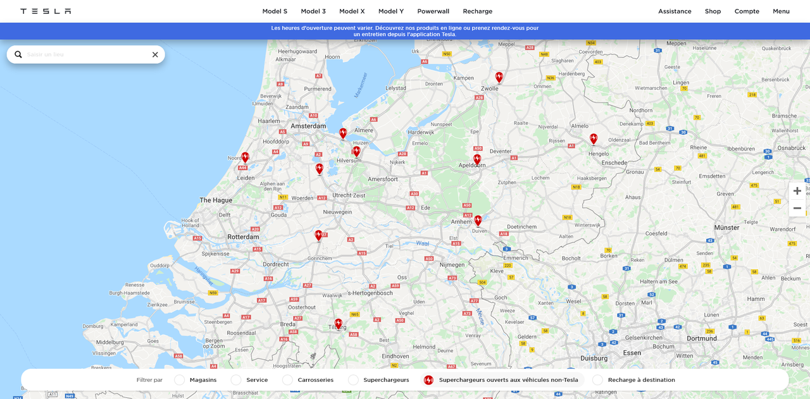Open the Model S menu

275,11
